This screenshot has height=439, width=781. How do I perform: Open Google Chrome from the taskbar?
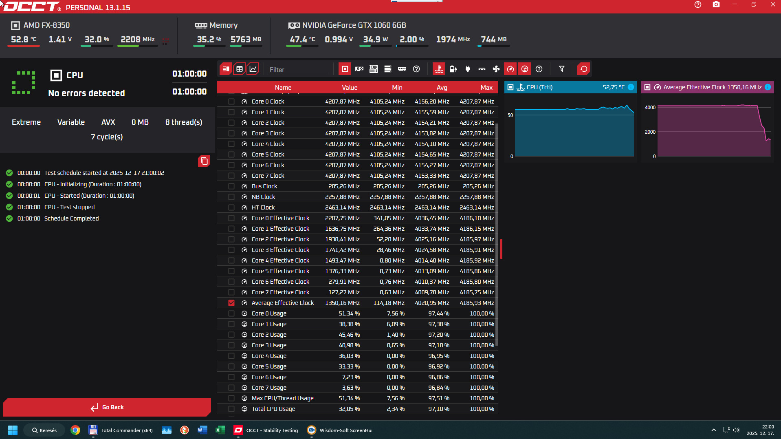click(75, 430)
